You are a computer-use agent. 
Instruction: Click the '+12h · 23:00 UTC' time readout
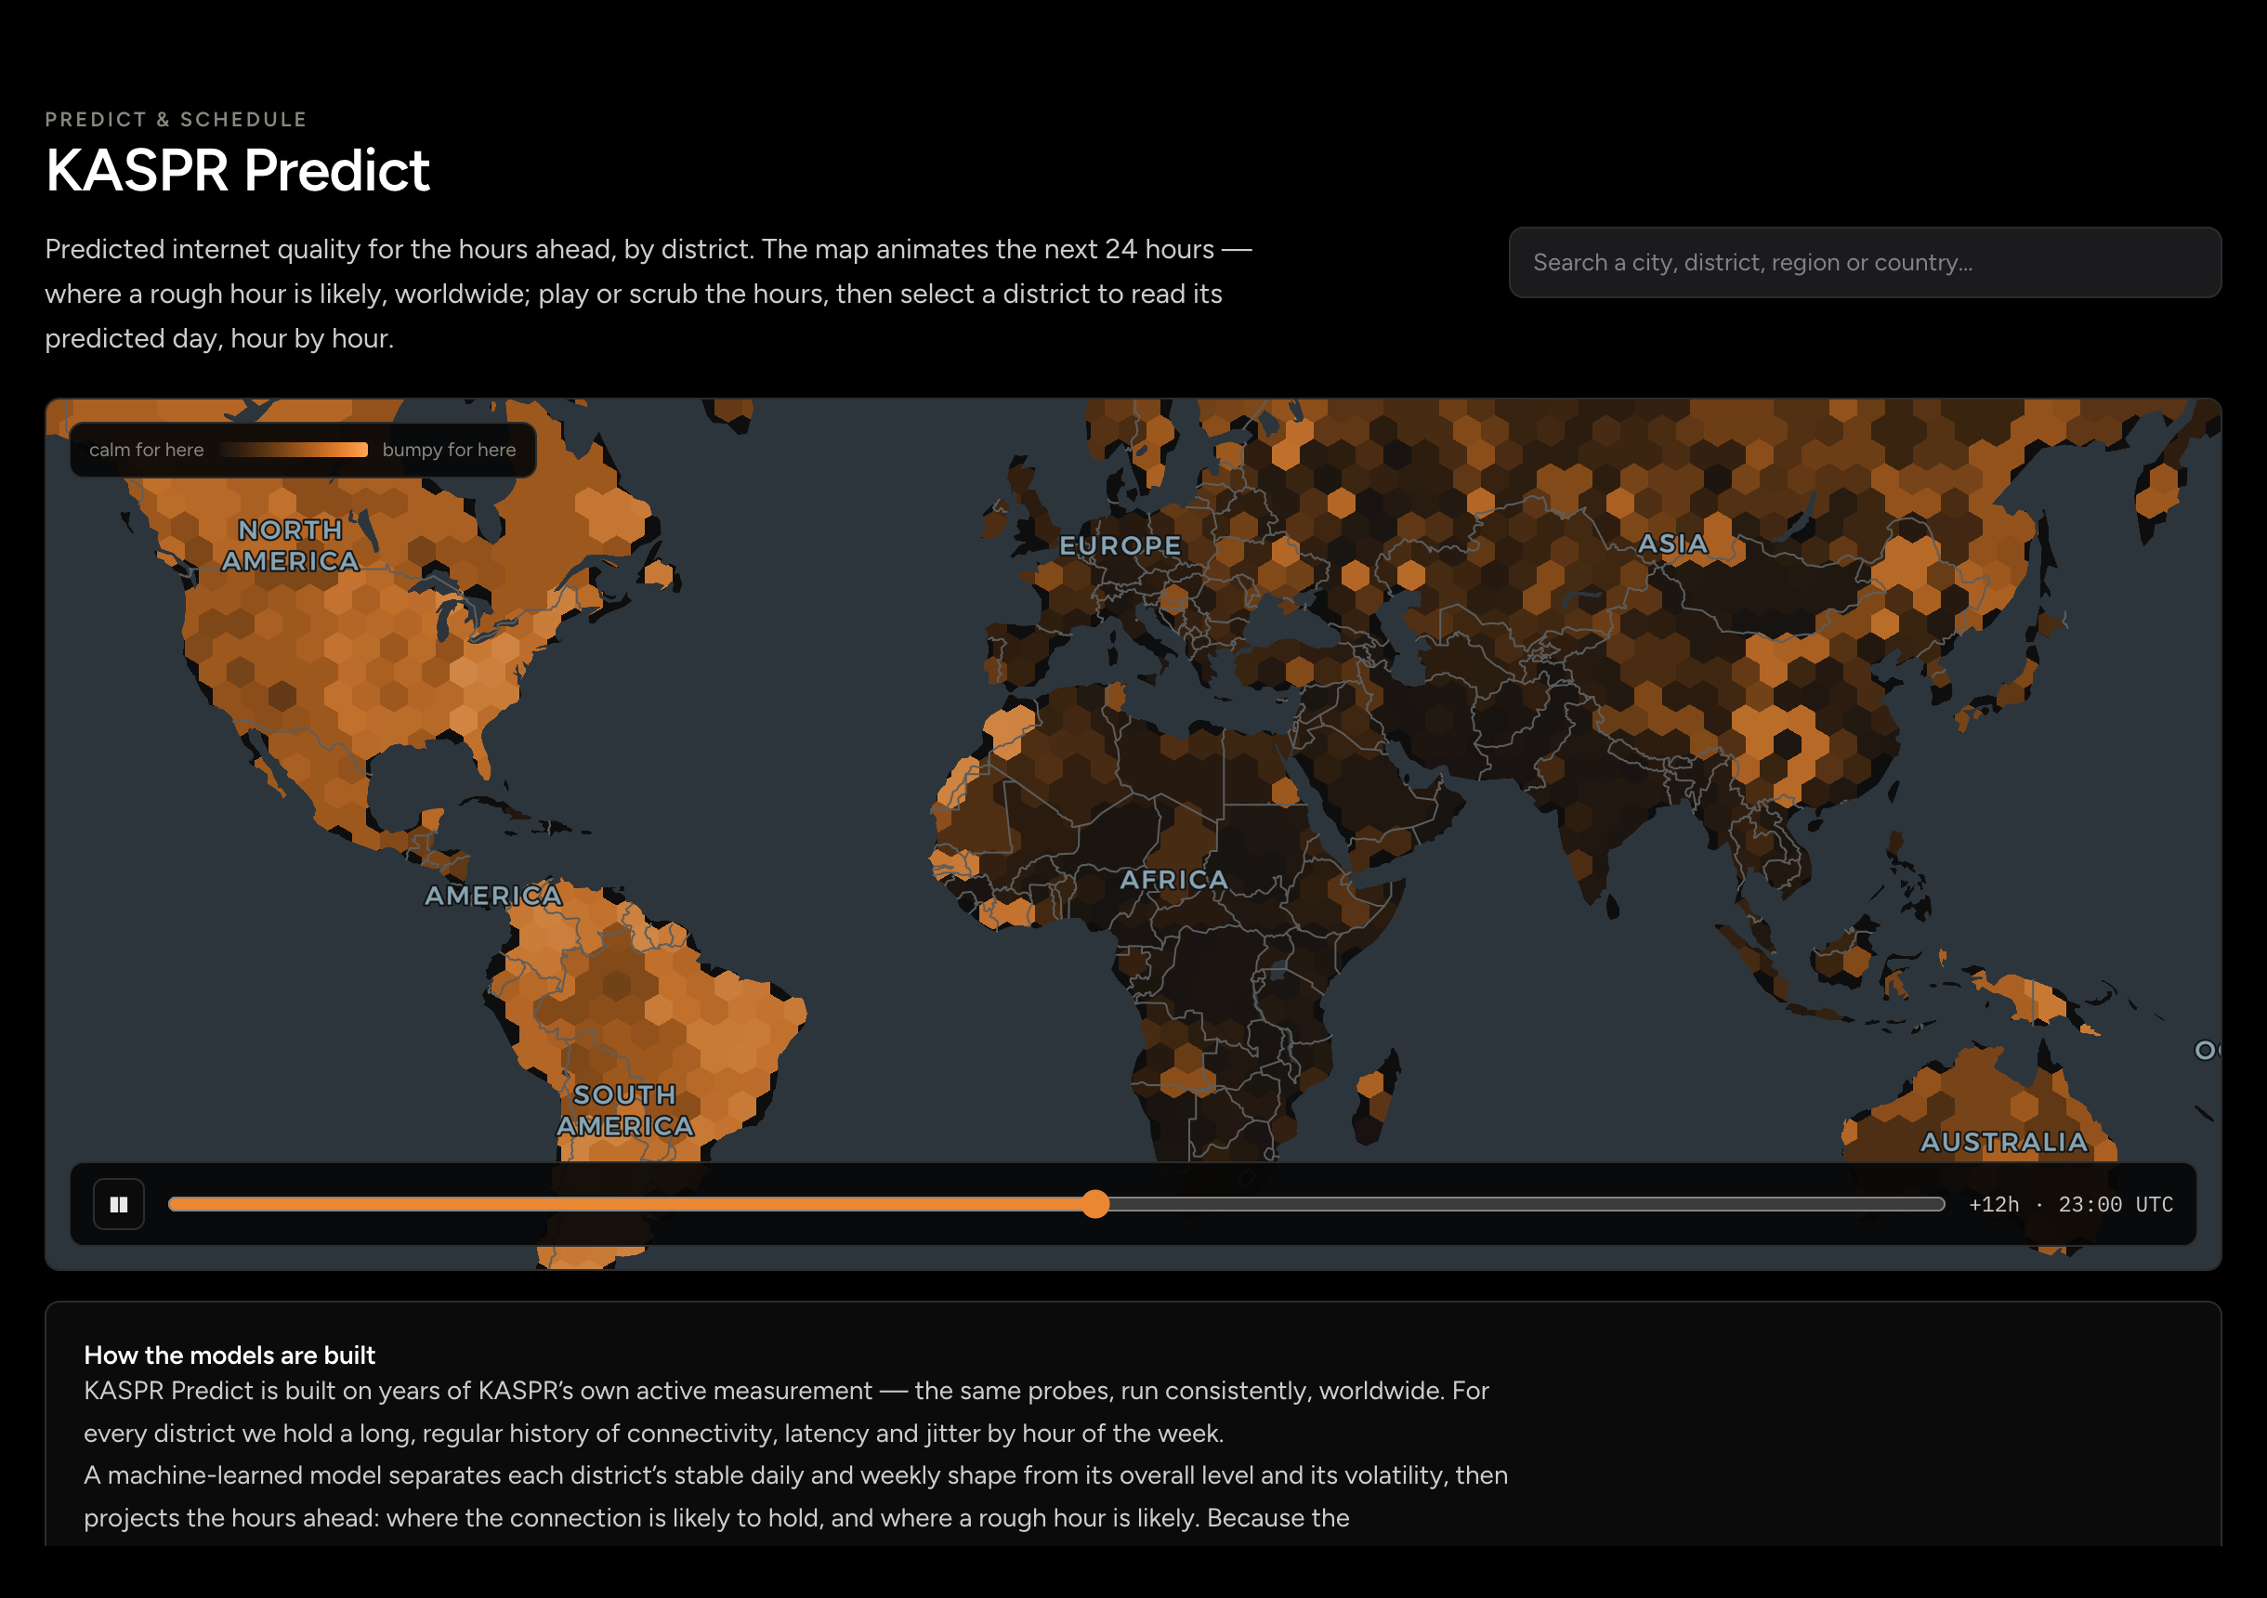[2071, 1204]
